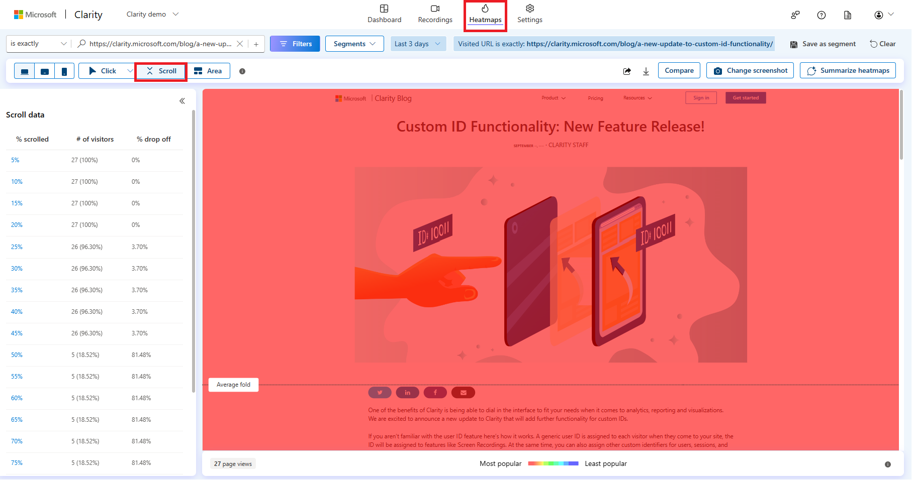
Task: Click the 30% scrolled row link
Action: tap(17, 269)
